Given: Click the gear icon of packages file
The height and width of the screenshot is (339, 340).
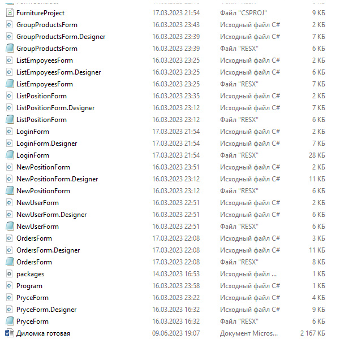Looking at the screenshot, I should (9, 274).
